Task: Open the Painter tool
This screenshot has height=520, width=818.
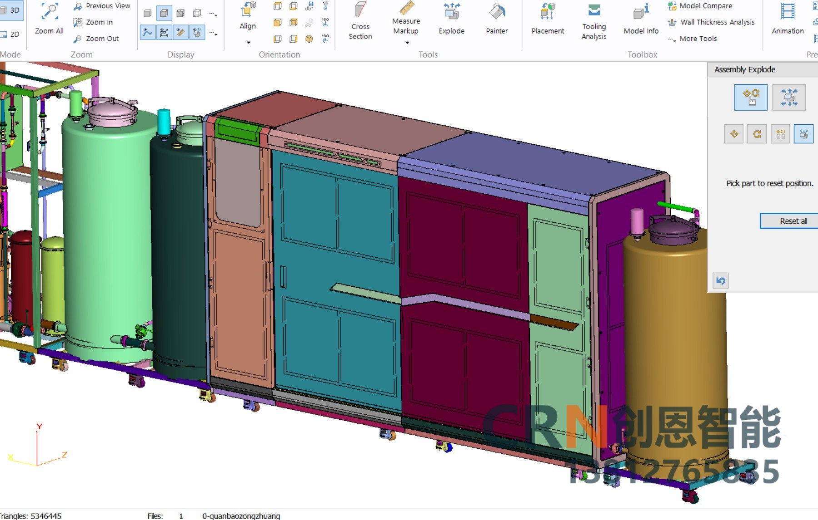Action: coord(497,18)
